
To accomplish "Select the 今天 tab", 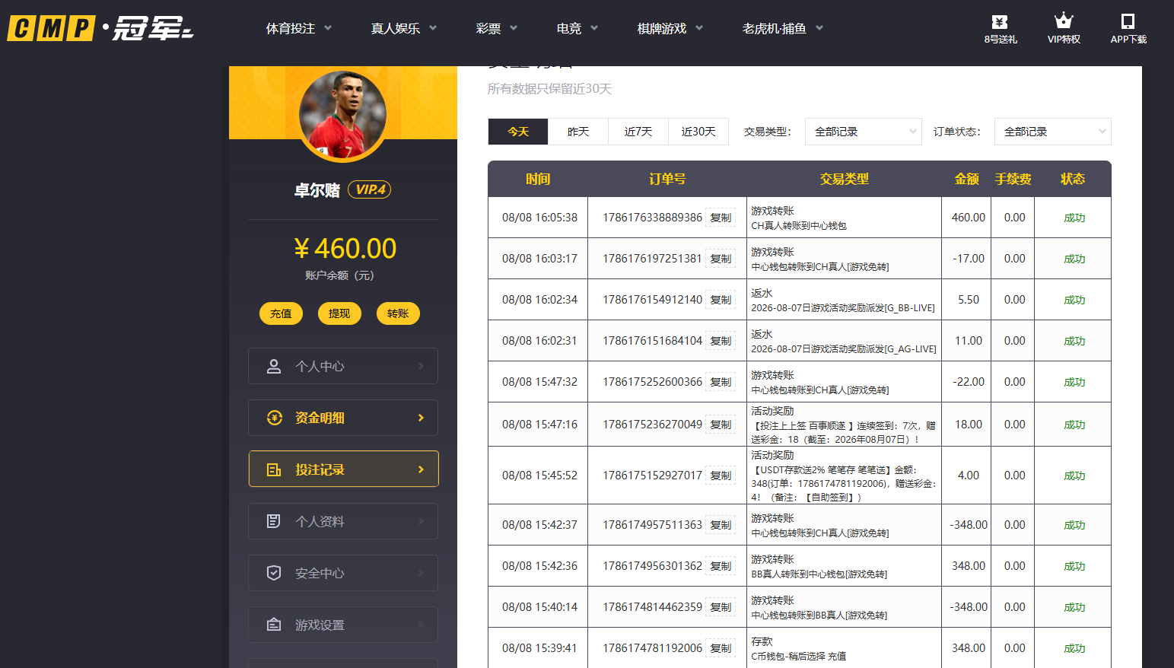I will coord(518,132).
